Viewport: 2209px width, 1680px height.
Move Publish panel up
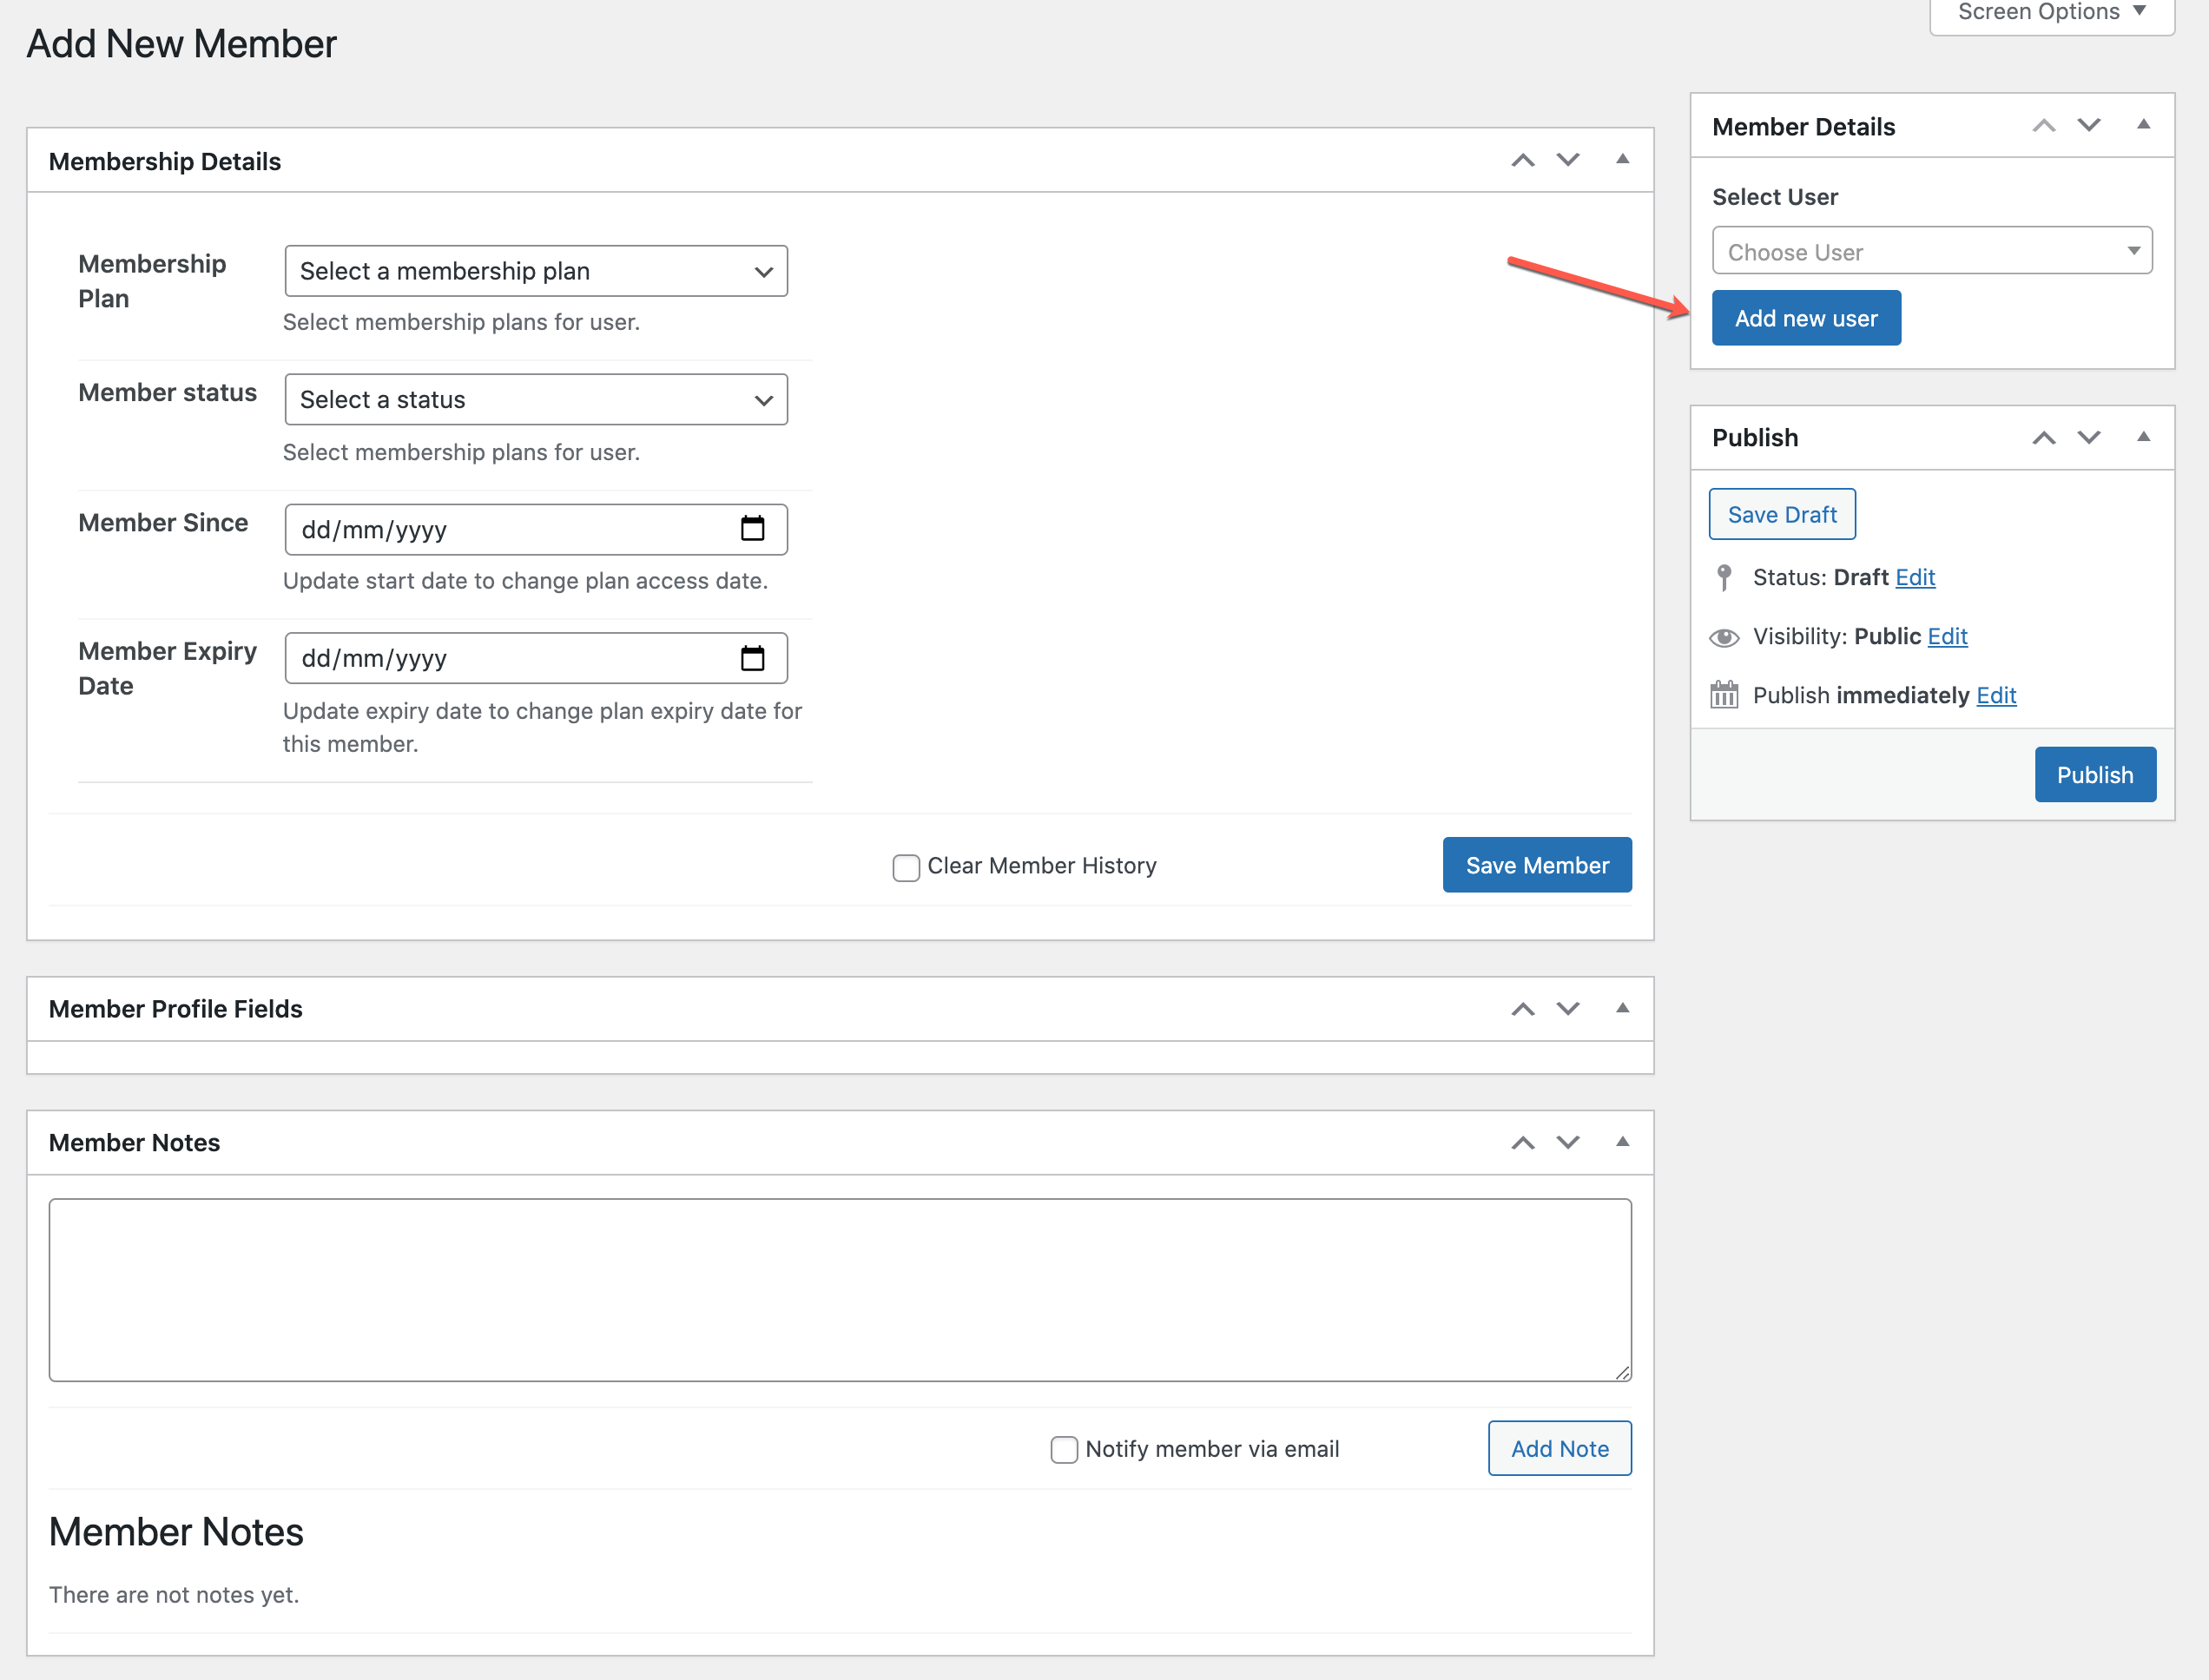2043,437
